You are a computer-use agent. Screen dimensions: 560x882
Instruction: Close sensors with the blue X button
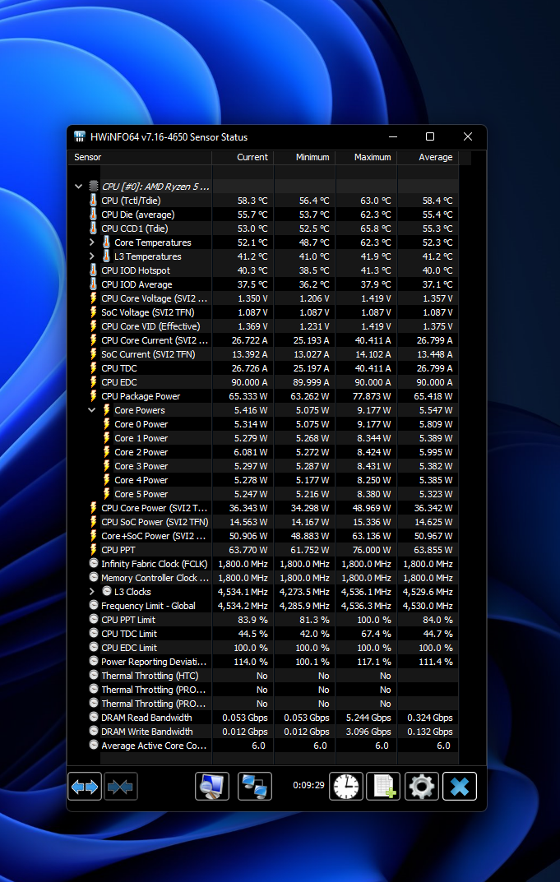pyautogui.click(x=459, y=786)
